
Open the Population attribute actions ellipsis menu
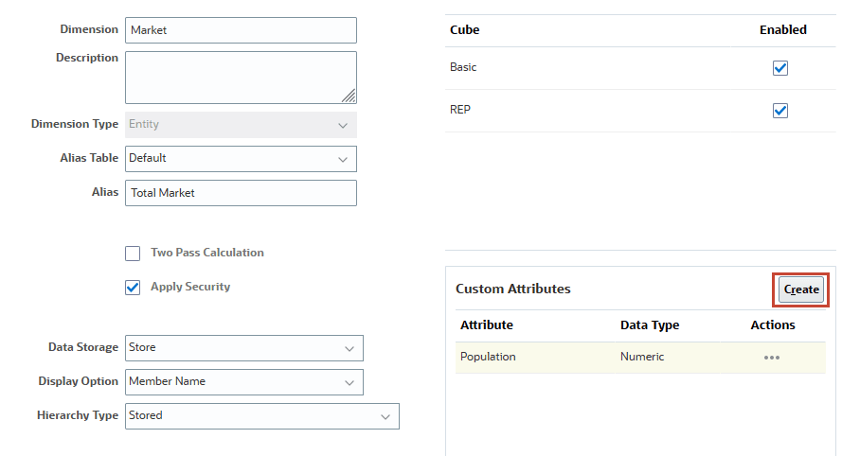(x=771, y=358)
